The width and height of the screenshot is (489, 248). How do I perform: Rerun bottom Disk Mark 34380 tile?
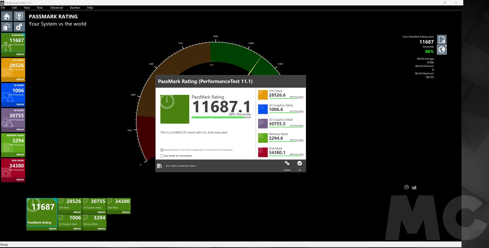(126, 212)
